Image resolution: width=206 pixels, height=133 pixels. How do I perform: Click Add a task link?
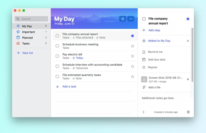tap(69, 87)
